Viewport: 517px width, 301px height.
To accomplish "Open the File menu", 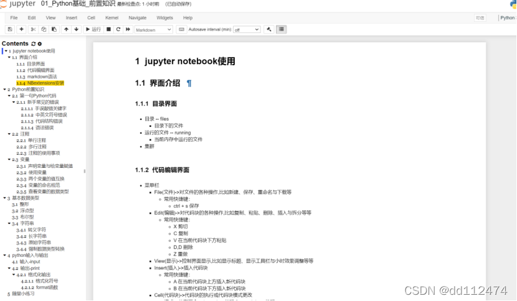I will [14, 18].
